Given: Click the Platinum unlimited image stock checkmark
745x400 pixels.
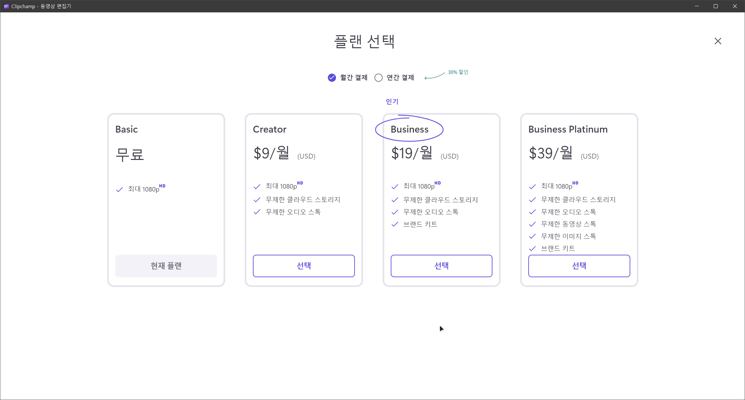Looking at the screenshot, I should coord(532,236).
